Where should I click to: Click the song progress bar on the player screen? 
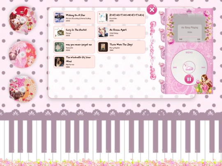click(x=190, y=37)
